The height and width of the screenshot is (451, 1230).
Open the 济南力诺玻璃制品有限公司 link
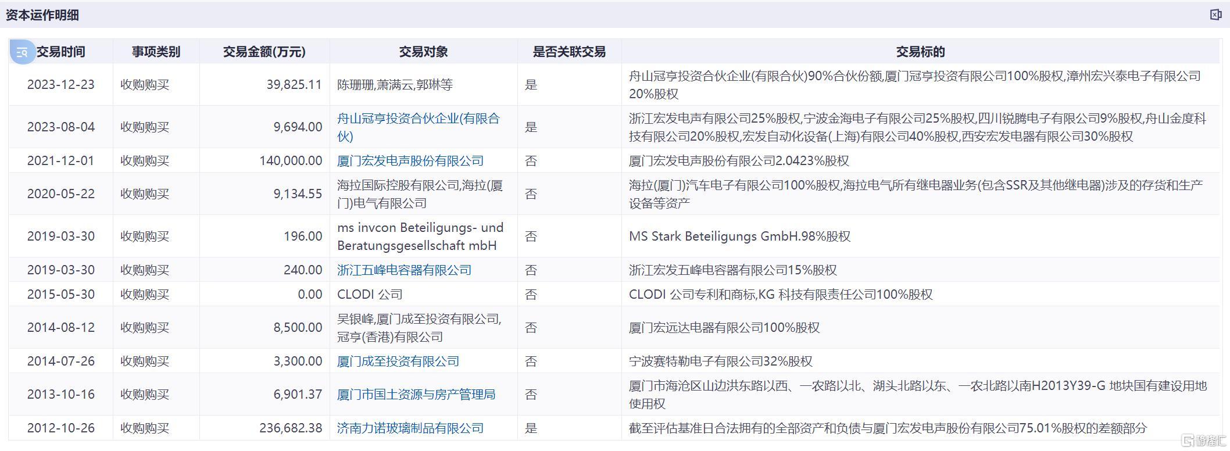pos(410,428)
